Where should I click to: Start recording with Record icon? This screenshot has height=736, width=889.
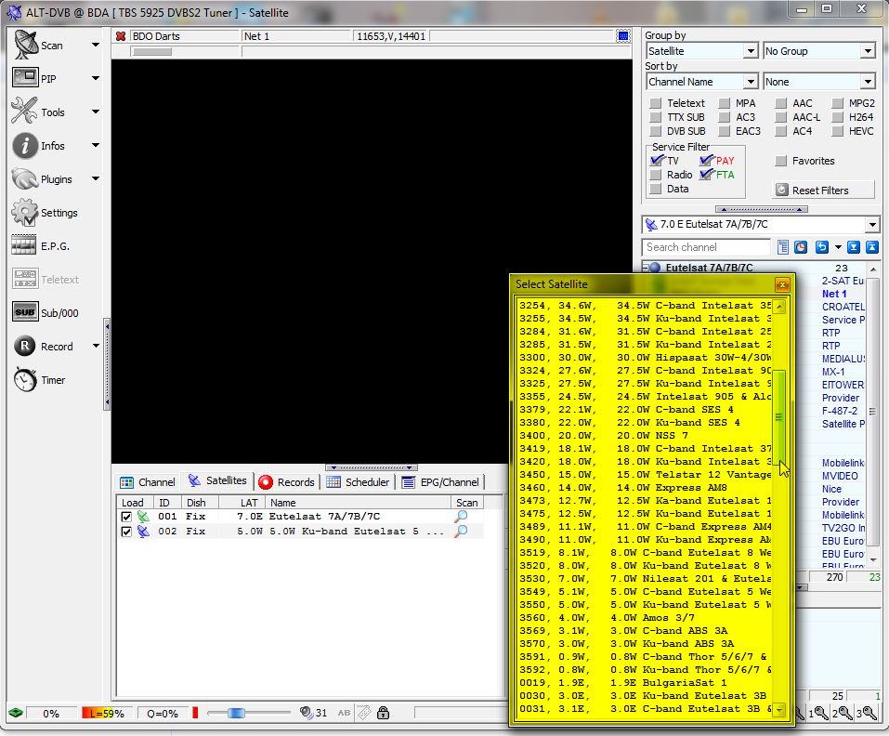pos(25,346)
